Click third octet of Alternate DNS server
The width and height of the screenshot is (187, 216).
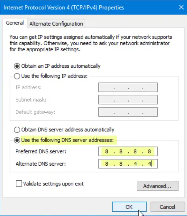point(135,163)
